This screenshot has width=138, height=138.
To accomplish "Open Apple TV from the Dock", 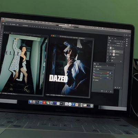I will pos(61,103).
